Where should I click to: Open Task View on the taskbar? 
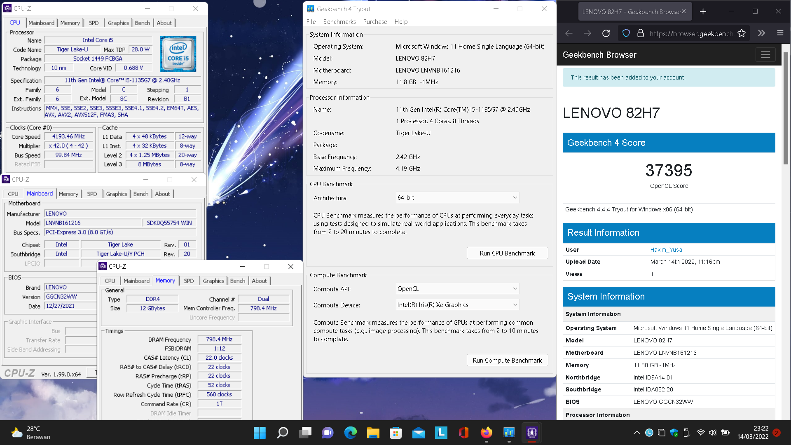click(305, 433)
